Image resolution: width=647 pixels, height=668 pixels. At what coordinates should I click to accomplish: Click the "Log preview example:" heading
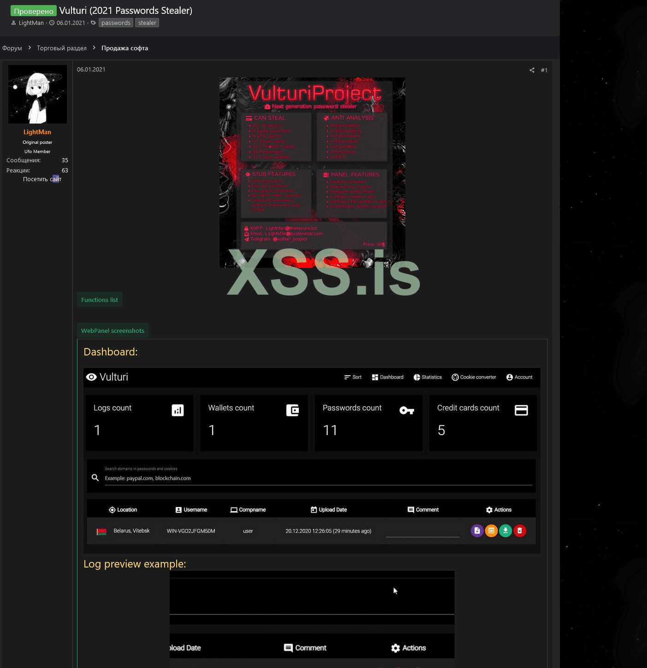(x=135, y=564)
